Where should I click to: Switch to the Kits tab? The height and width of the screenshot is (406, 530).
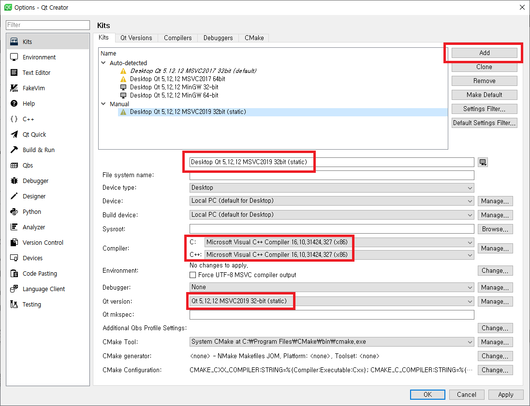point(104,38)
